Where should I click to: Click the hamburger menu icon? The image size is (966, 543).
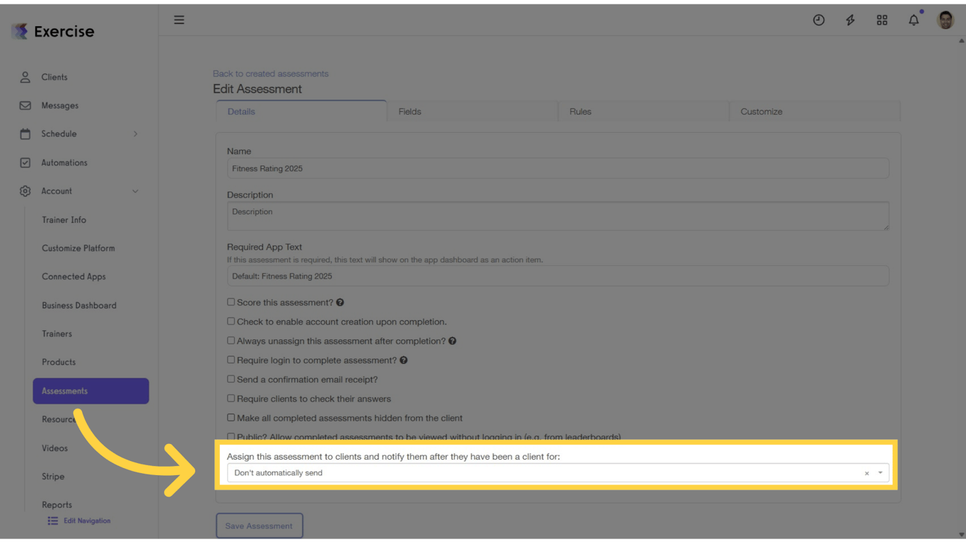[x=179, y=20]
